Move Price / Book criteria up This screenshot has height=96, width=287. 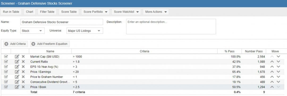tap(272, 87)
